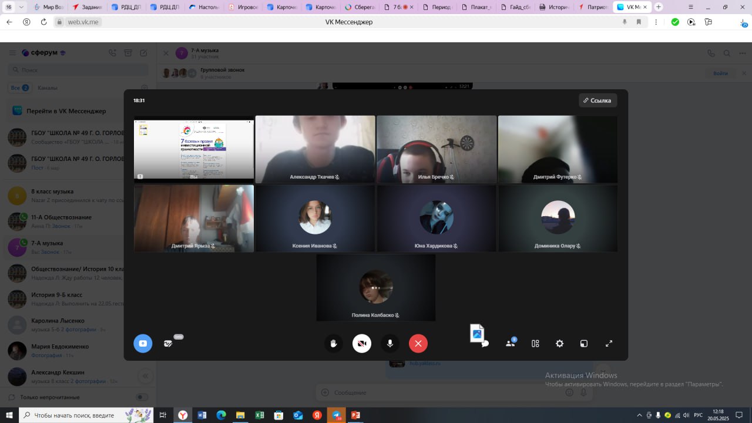752x423 pixels.
Task: Click the Сообщение message input field
Action: click(446, 392)
